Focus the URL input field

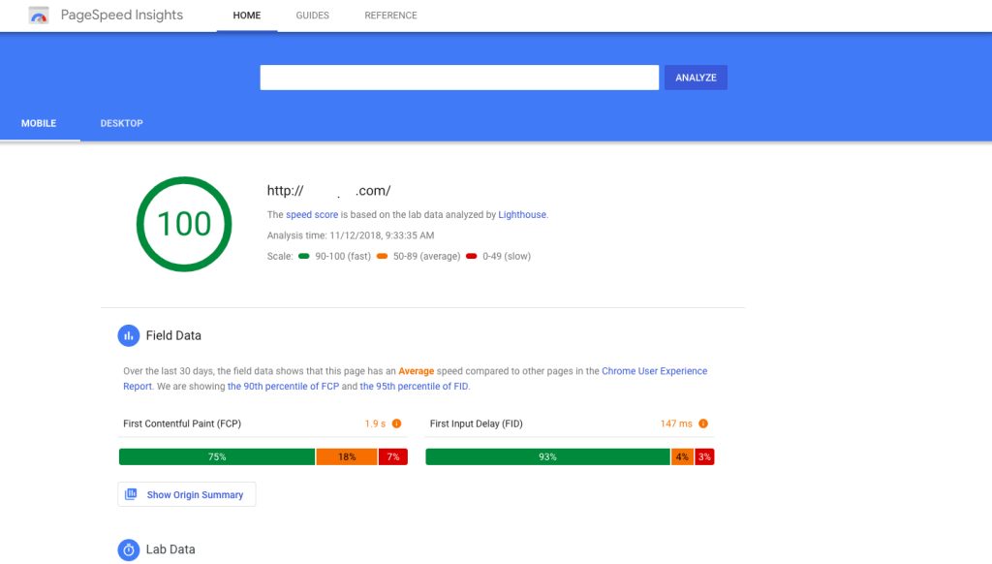[x=459, y=78]
